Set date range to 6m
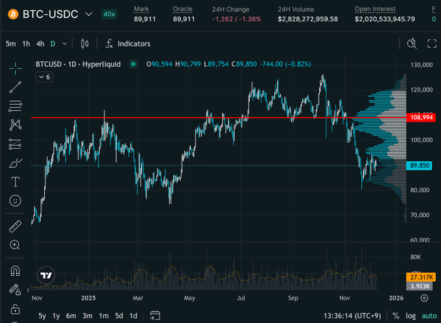 click(71, 316)
